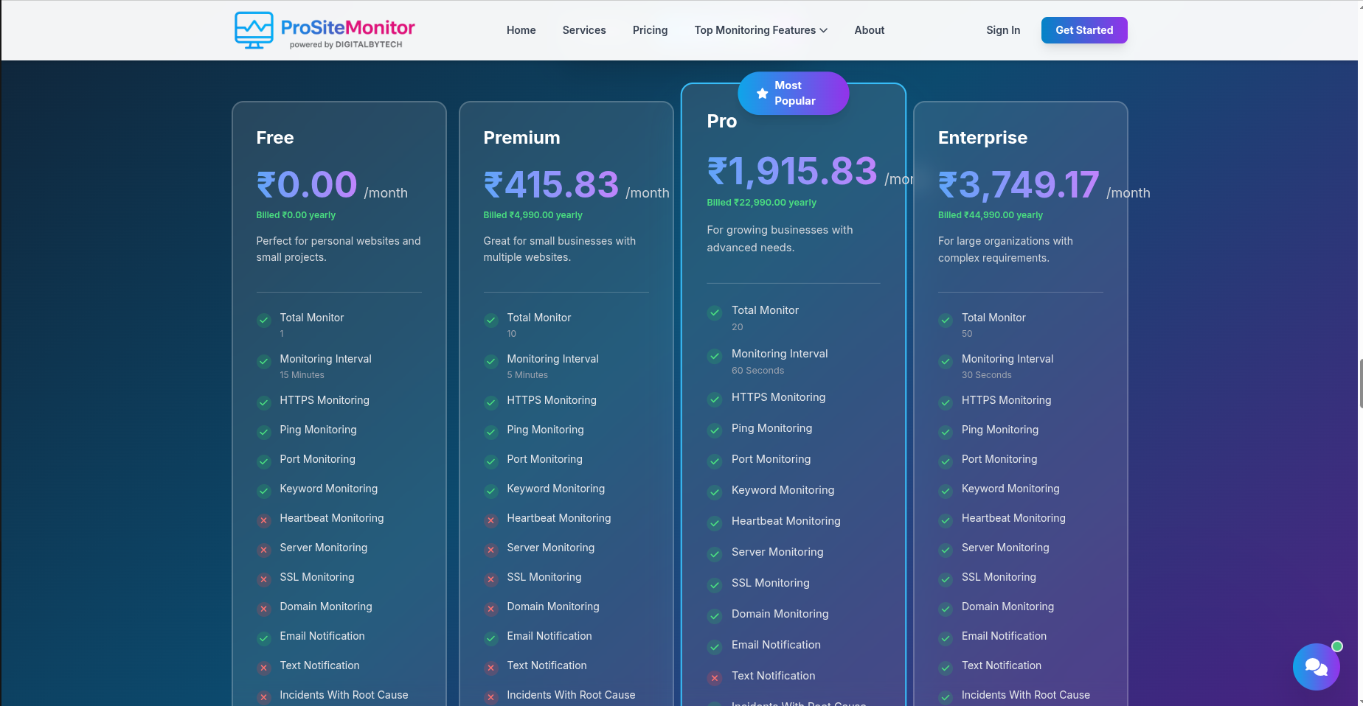Select the Sign In link

pos(1002,30)
